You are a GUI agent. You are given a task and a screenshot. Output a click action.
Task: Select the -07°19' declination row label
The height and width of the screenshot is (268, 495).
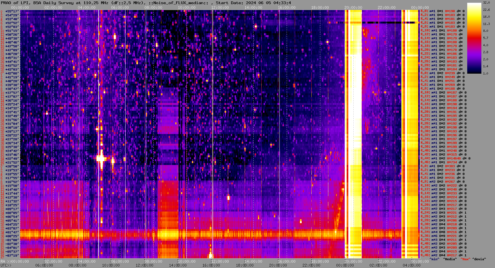pos(12,256)
